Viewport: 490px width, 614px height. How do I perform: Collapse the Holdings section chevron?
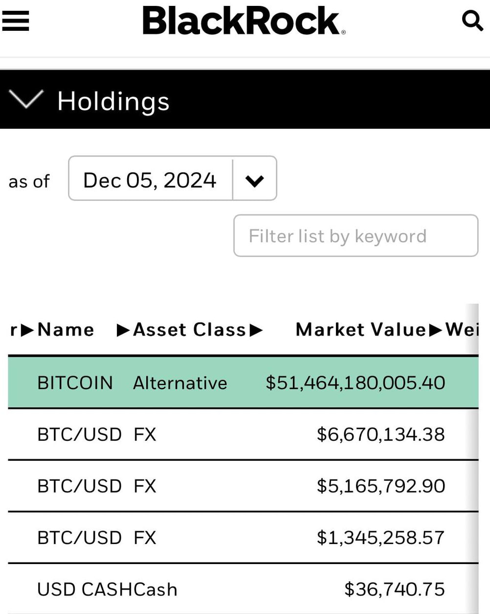pyautogui.click(x=26, y=99)
